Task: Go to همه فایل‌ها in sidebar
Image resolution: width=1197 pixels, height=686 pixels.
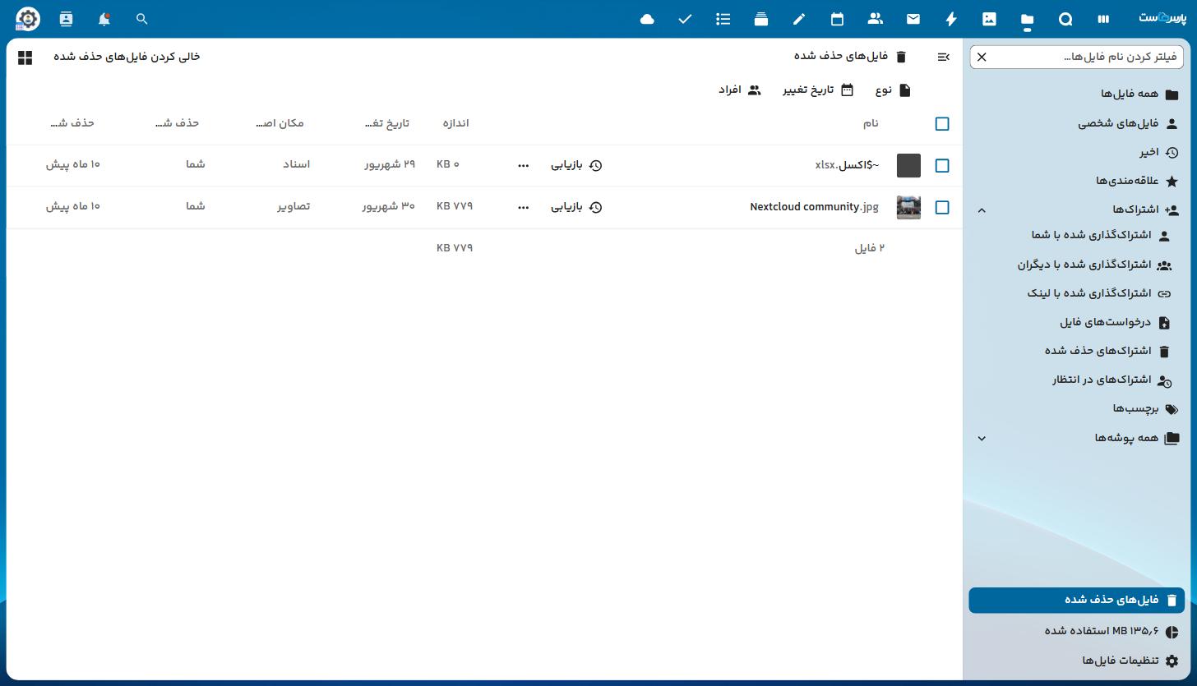Action: [1076, 94]
